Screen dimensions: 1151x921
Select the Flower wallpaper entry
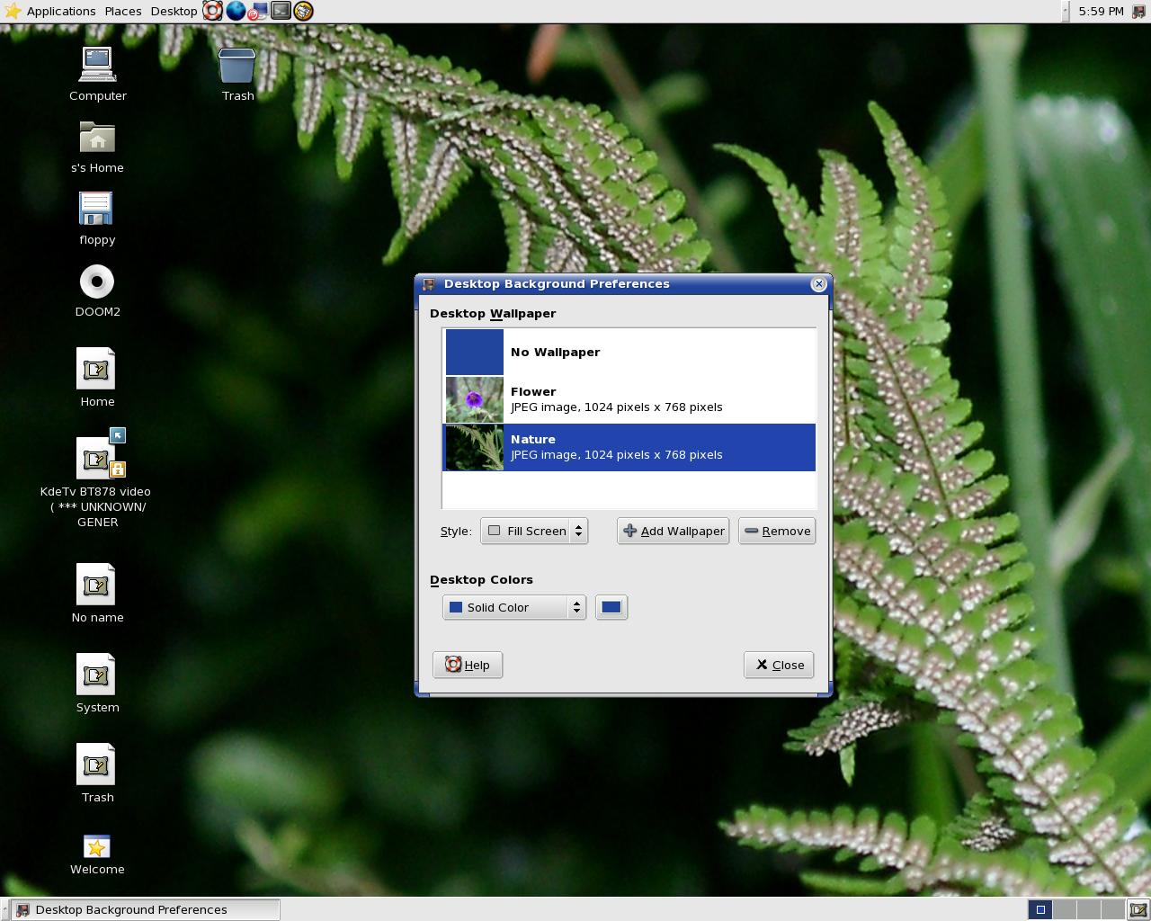629,399
